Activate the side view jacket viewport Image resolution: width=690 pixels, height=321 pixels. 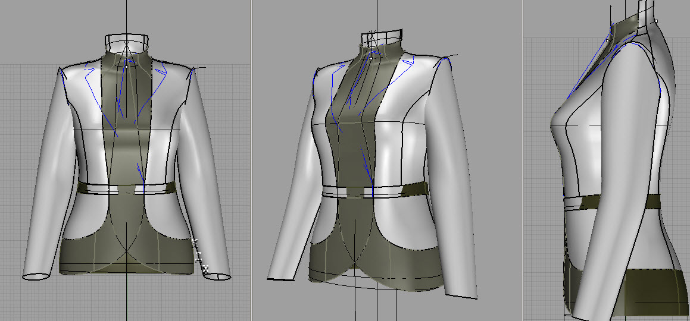[x=607, y=160]
